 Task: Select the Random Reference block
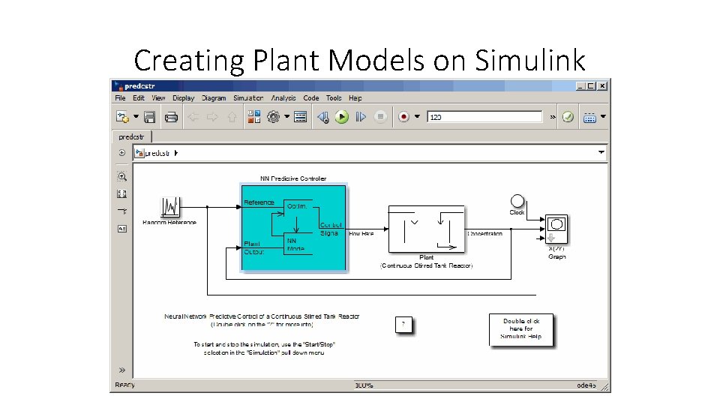[x=170, y=207]
